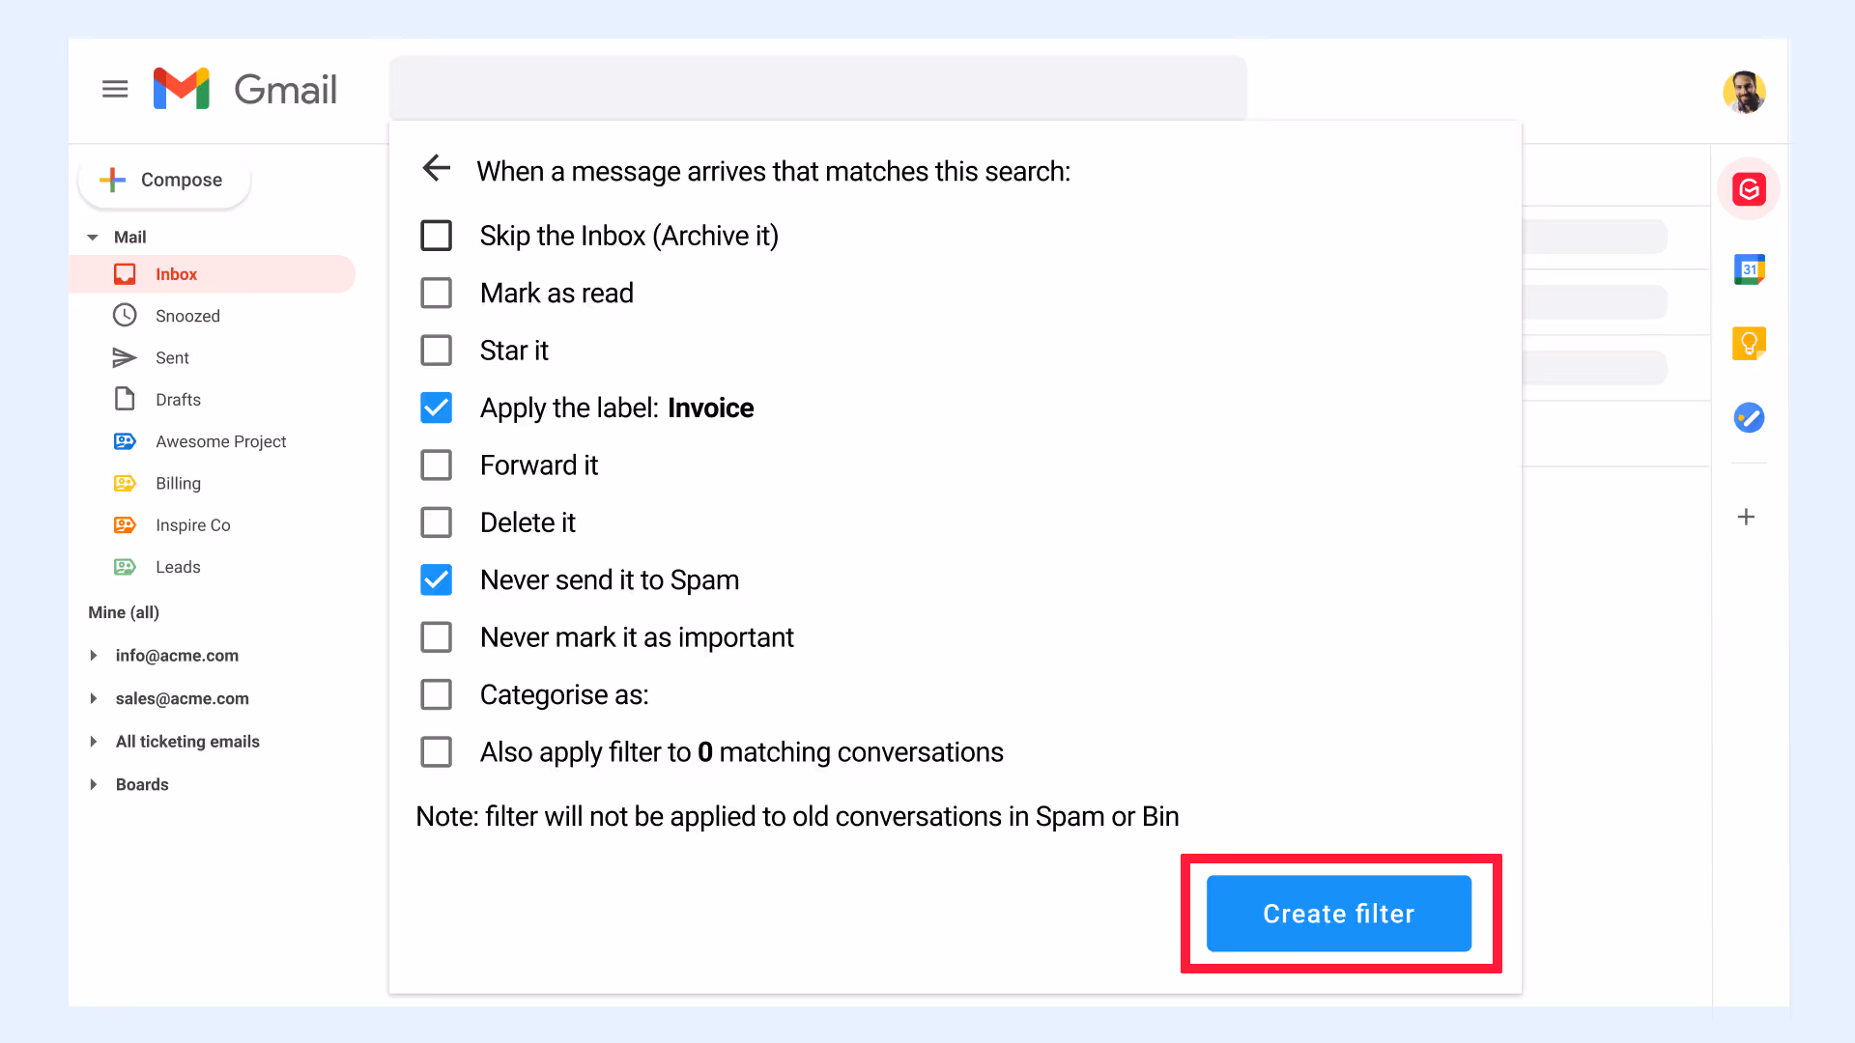
Task: Open Awesome Project label
Action: [x=220, y=441]
